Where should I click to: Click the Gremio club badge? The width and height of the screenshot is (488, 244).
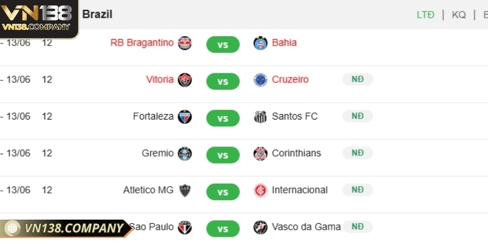point(185,154)
